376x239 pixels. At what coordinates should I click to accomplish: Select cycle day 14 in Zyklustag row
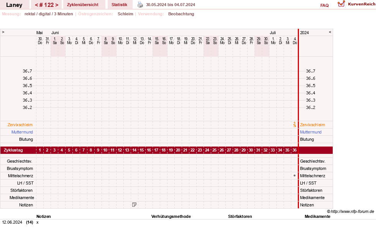134,150
